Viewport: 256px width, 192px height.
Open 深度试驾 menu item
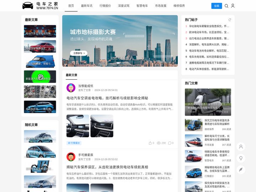tap(124, 6)
